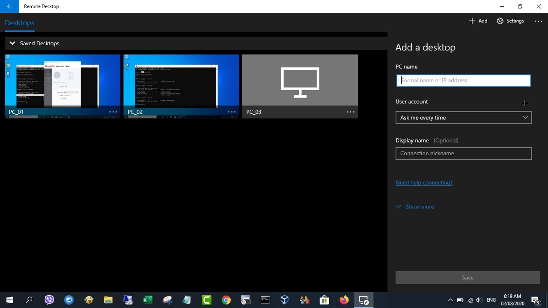
Task: Open Remote Desktop Settings
Action: [510, 21]
